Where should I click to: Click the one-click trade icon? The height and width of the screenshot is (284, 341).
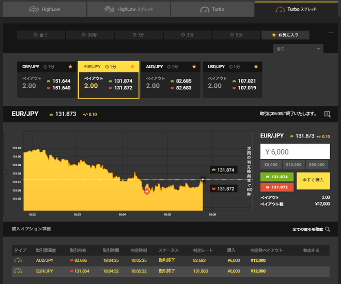(327, 114)
